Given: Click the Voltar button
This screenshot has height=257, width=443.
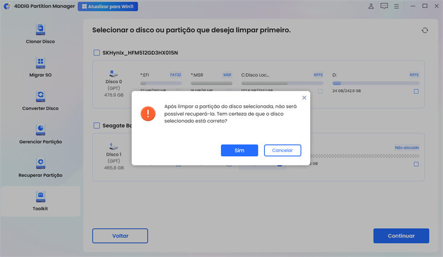Looking at the screenshot, I should 120,235.
